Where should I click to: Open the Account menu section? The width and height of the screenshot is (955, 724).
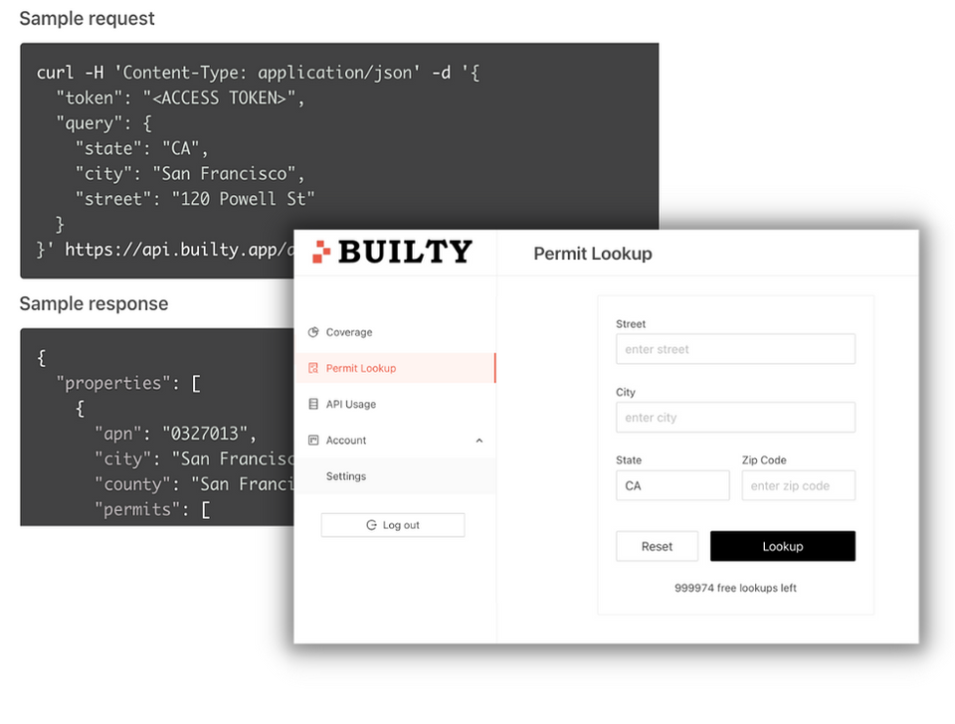click(395, 440)
